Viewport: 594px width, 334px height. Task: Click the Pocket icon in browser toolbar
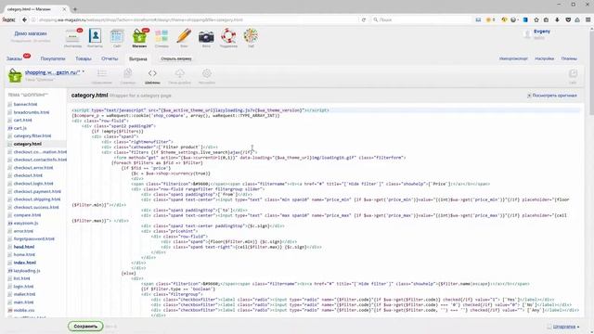(568, 19)
